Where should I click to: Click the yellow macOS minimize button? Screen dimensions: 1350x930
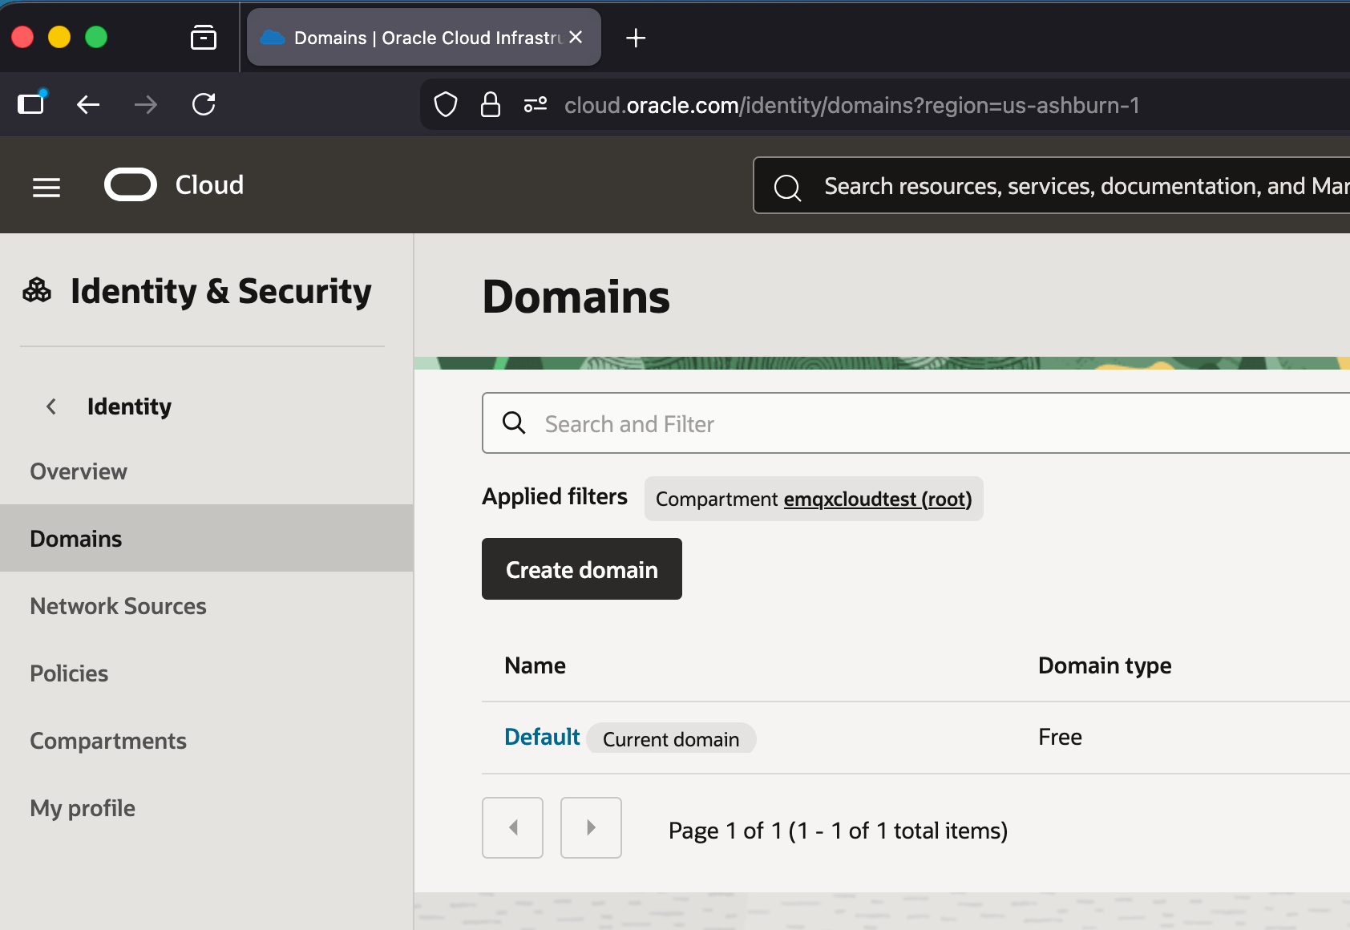pos(59,37)
